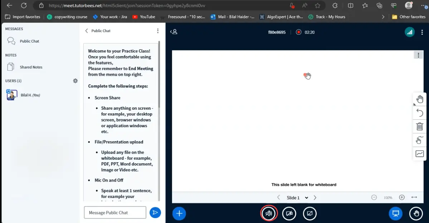Toggle the audio mute button
This screenshot has height=223, width=429.
click(269, 213)
